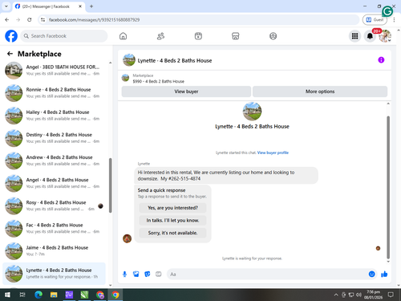Choose a GIF icon
The image size is (401, 301).
[159, 274]
